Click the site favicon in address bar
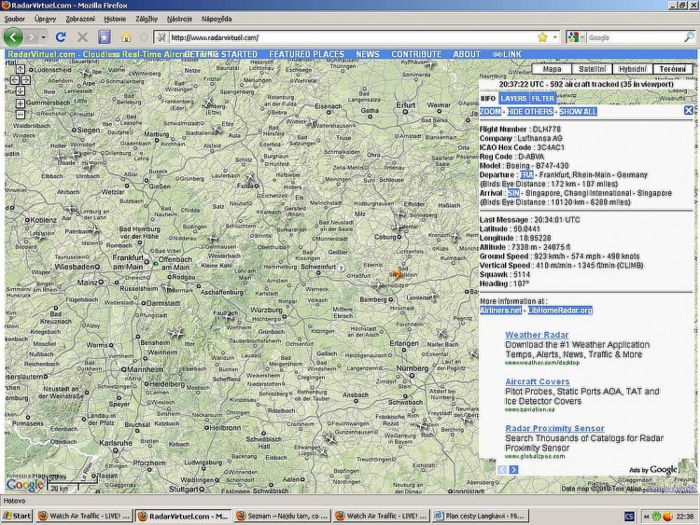Screen dimensions: 700x525 [x=161, y=37]
